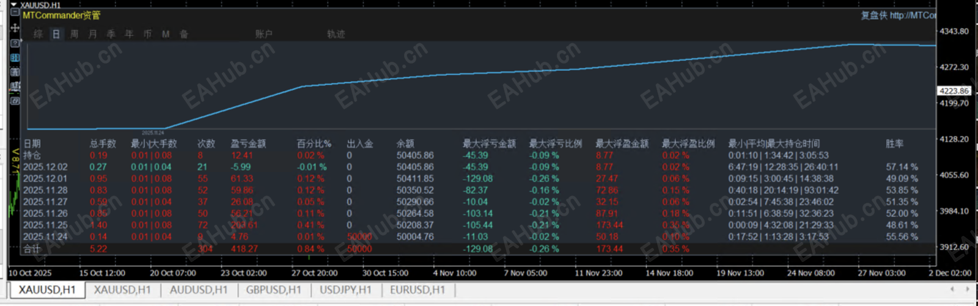This screenshot has width=978, height=306.
Task: Switch to the second XAUUSD,H1 chart tab
Action: point(122,290)
